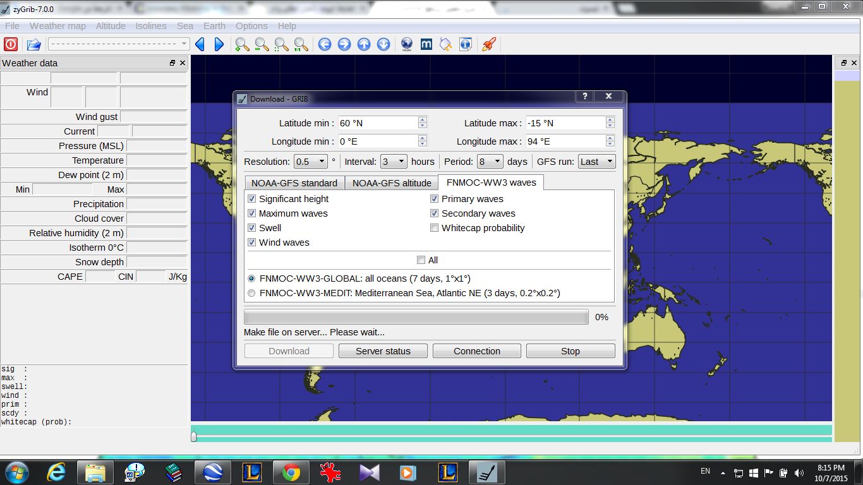Click the taskbar volume speaker icon
This screenshot has height=485, width=863.
(800, 472)
